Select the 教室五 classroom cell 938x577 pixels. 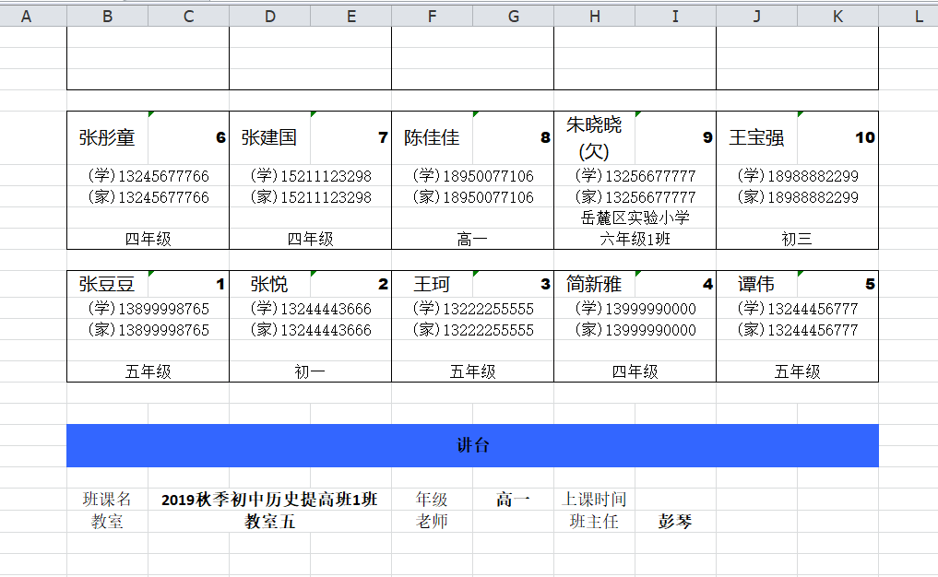tap(269, 521)
